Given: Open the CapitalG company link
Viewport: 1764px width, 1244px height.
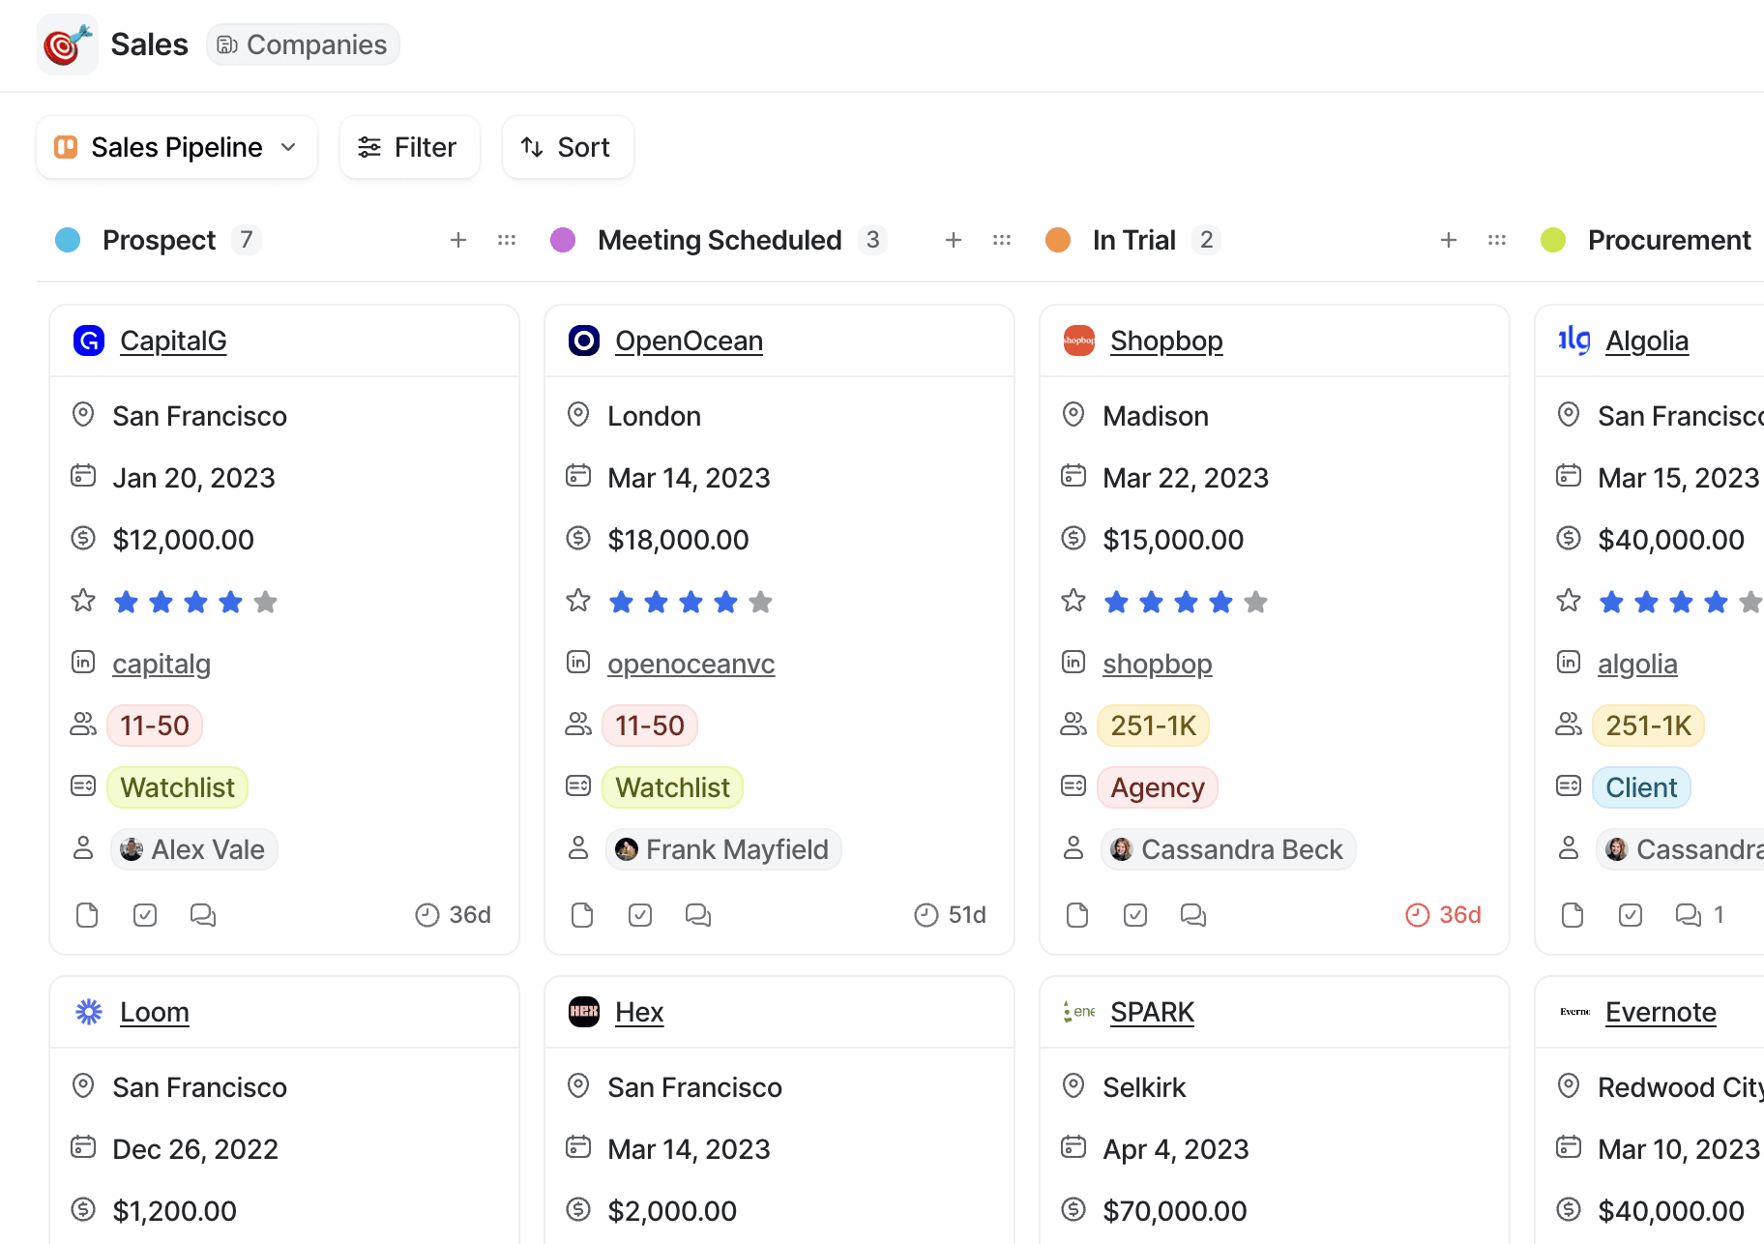Looking at the screenshot, I should 173,341.
